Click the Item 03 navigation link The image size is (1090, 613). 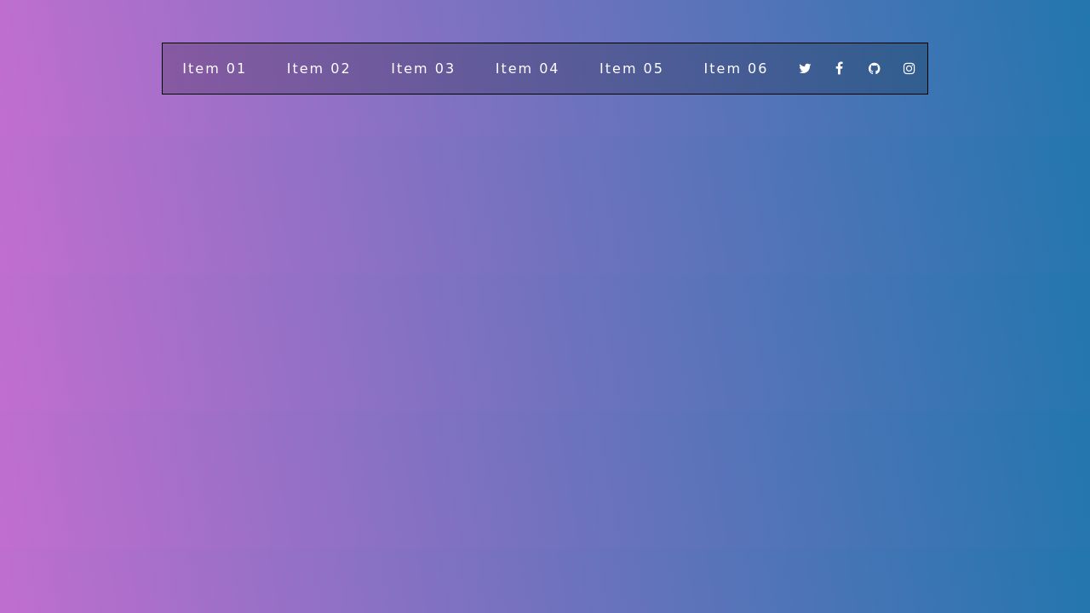tap(423, 69)
